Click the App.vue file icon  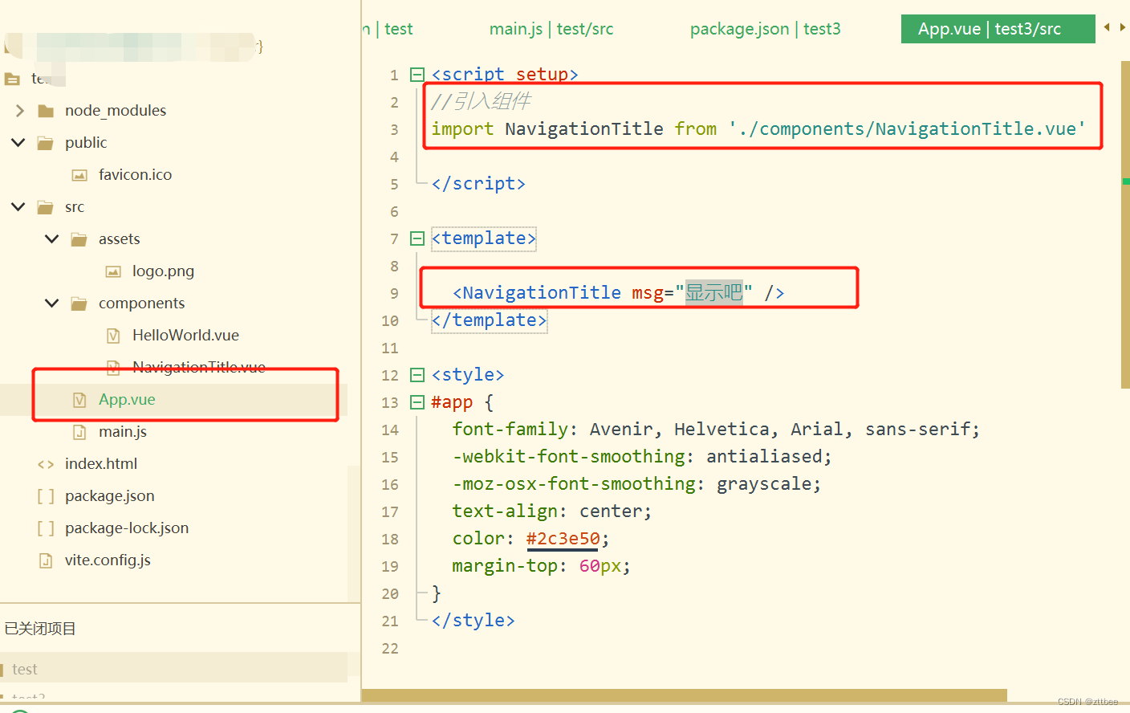[79, 400]
